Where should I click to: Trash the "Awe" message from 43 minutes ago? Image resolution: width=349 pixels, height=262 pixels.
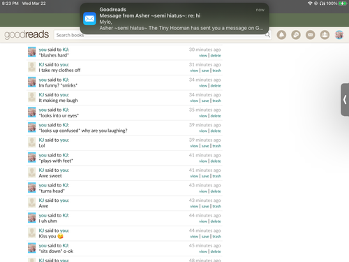tap(216, 206)
